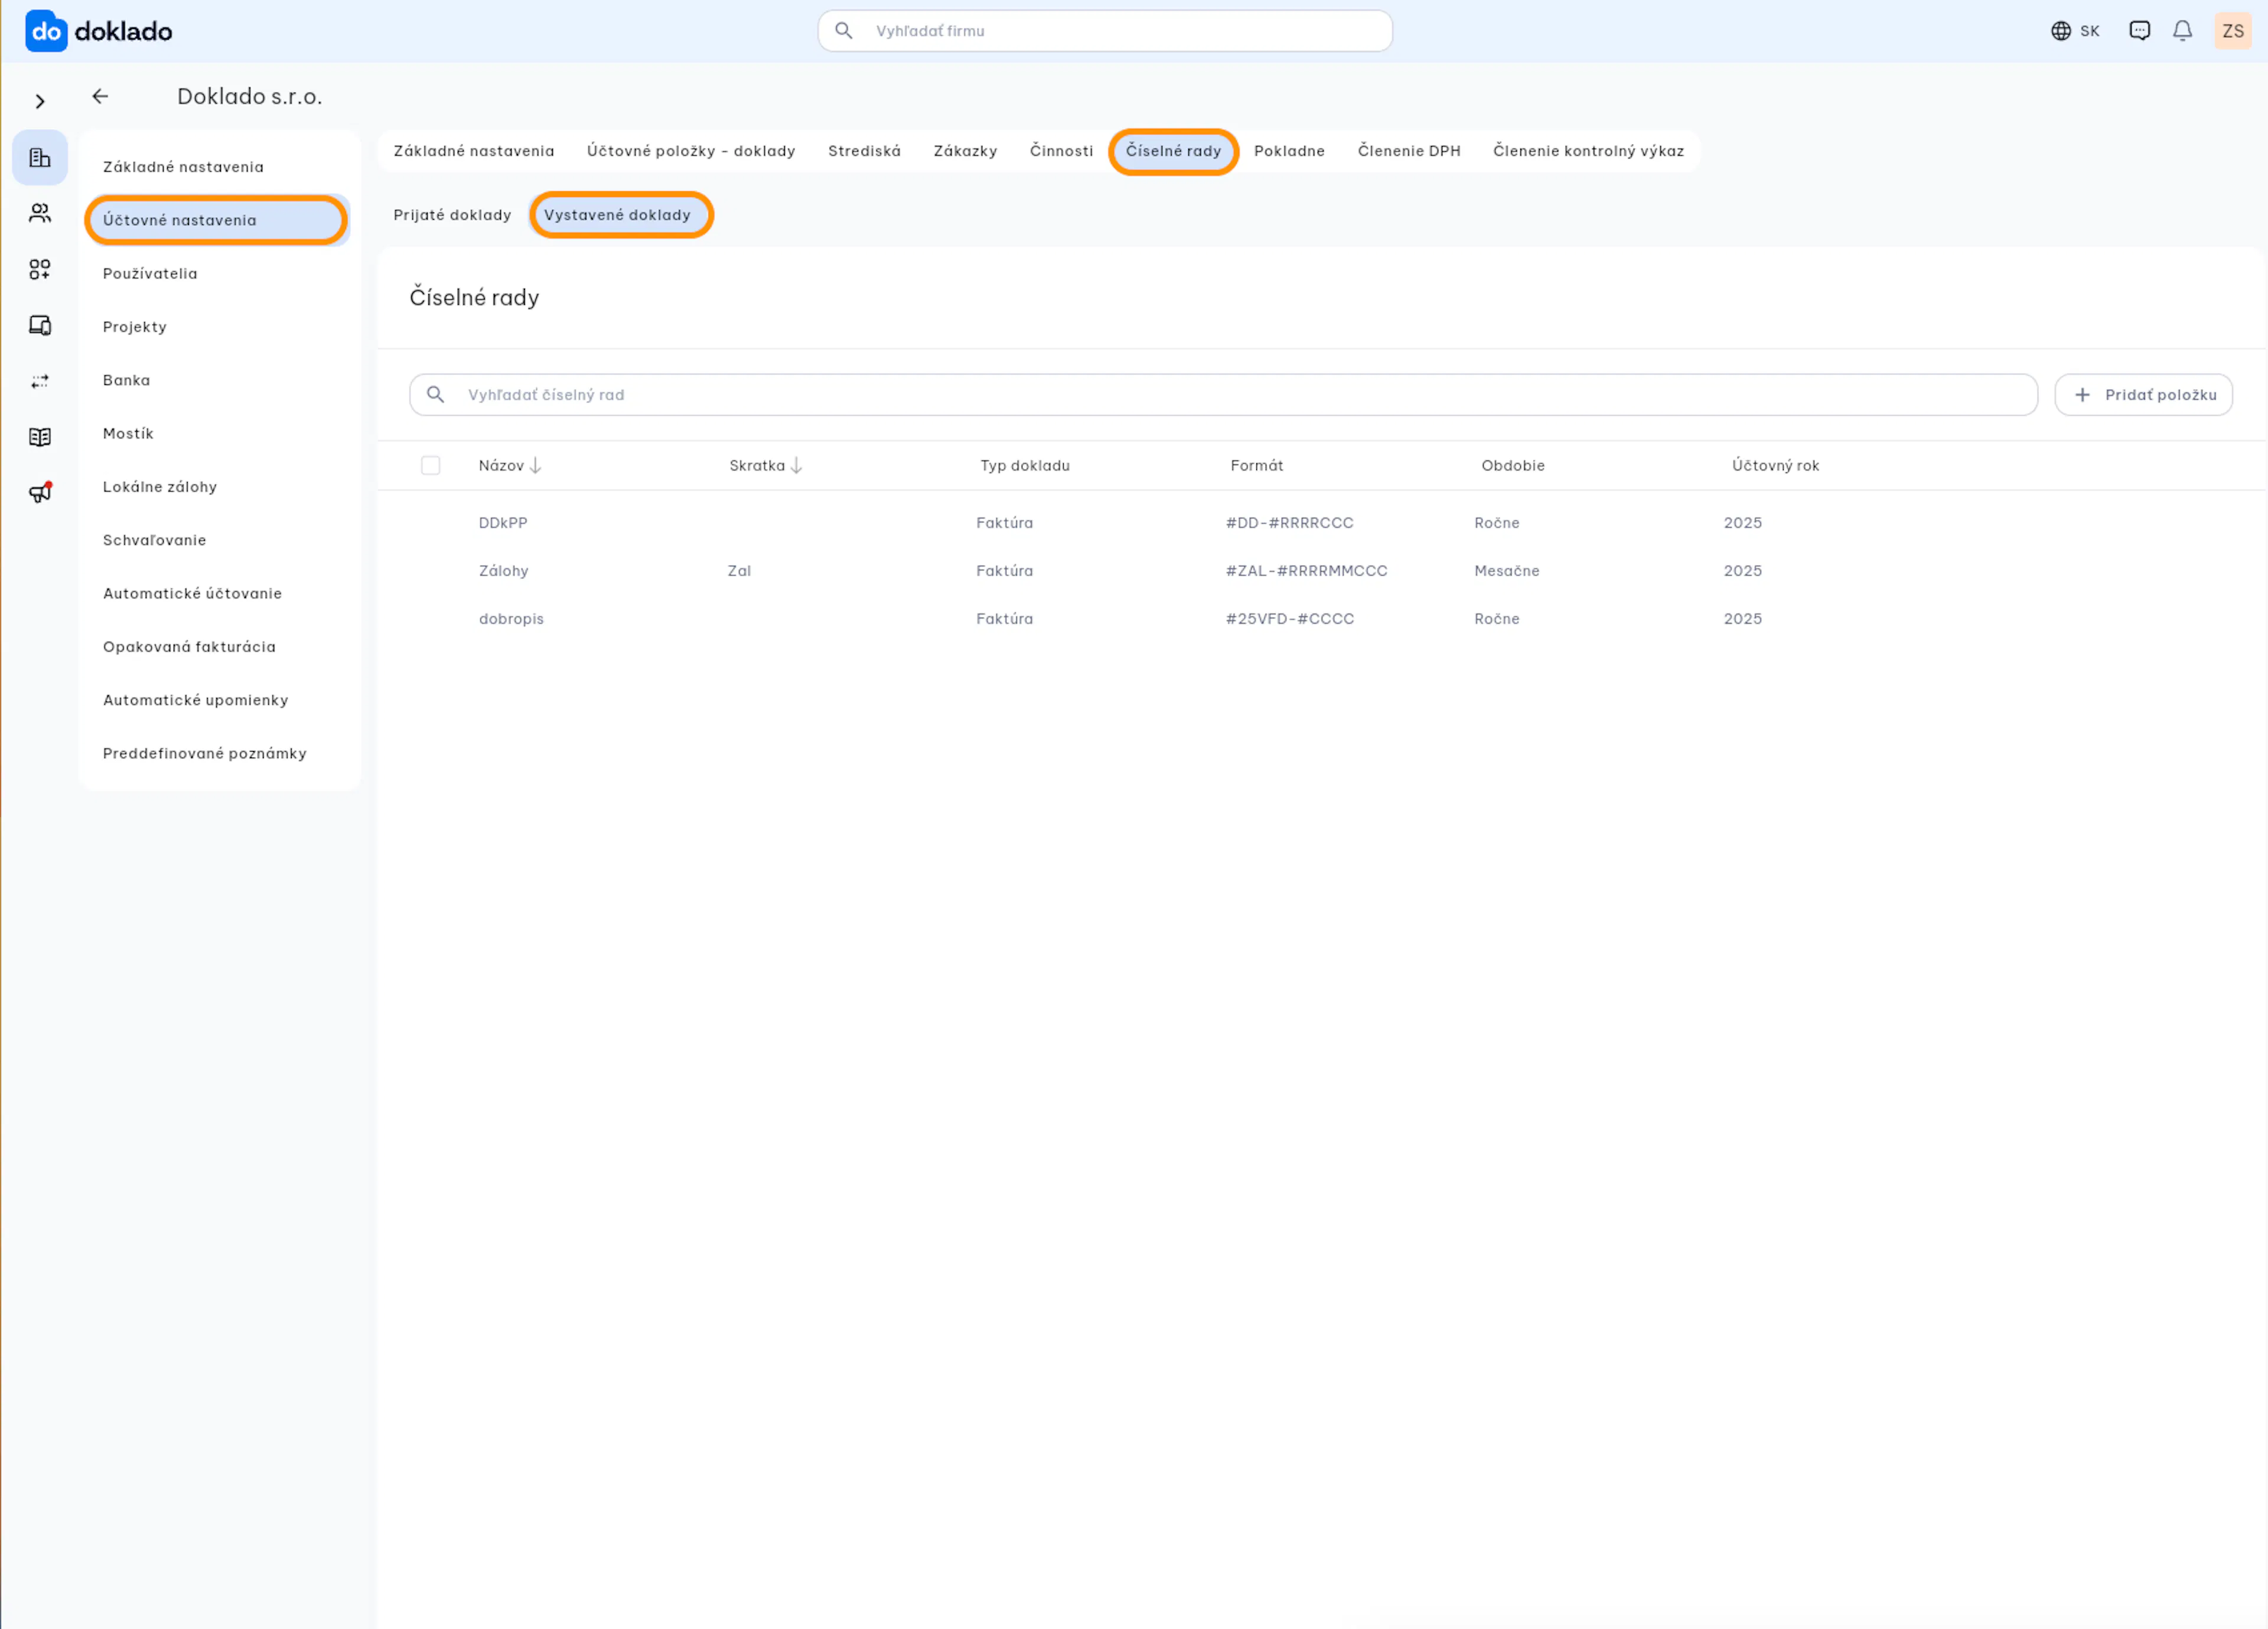Sort the table by Skratka

[x=766, y=466]
